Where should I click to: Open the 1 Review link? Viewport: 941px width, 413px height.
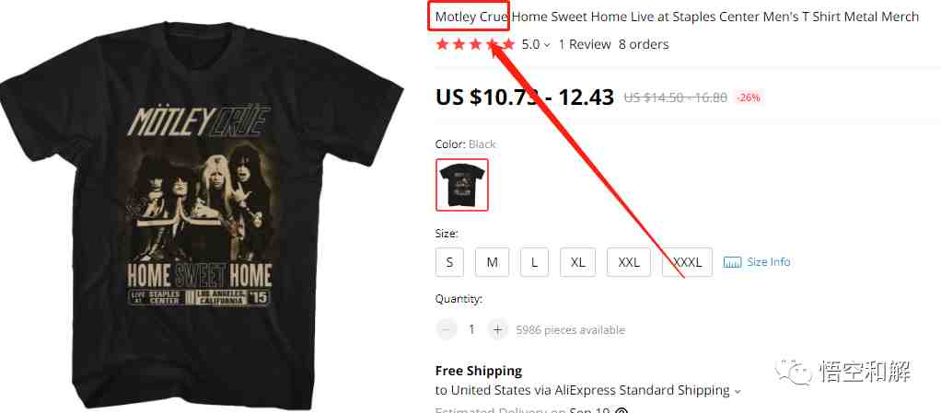click(585, 44)
